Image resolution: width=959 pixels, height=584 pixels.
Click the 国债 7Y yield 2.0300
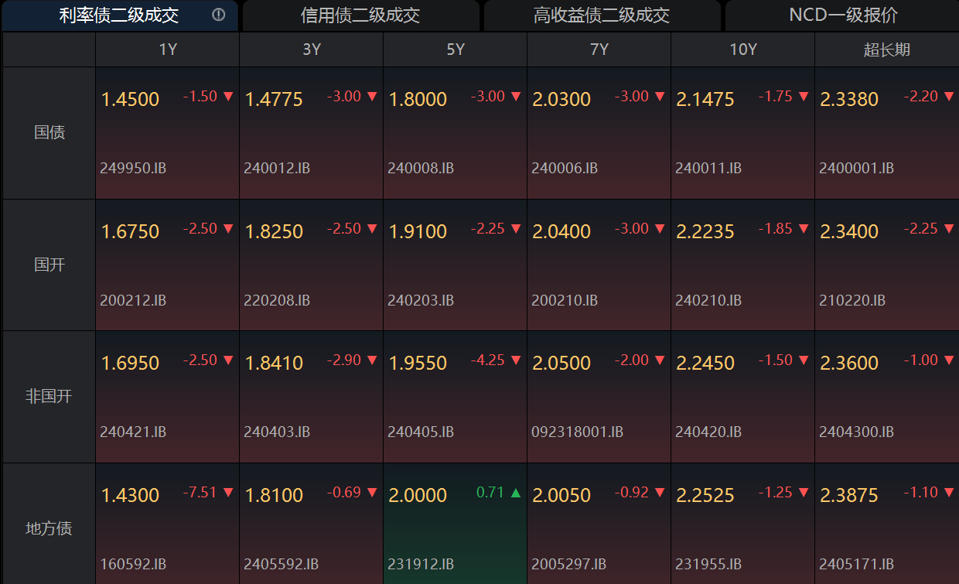coord(561,99)
